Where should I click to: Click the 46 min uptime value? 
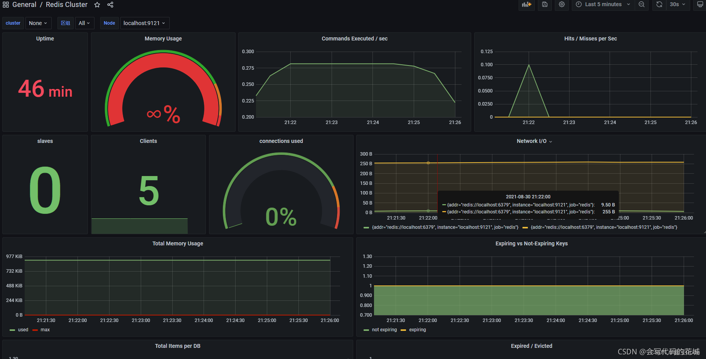click(x=45, y=89)
